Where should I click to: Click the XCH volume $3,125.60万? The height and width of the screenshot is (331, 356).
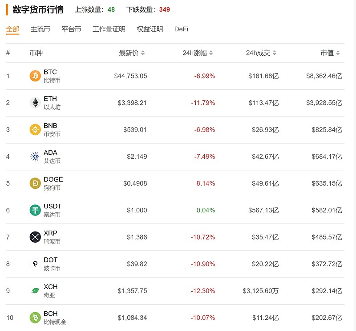[261, 291]
